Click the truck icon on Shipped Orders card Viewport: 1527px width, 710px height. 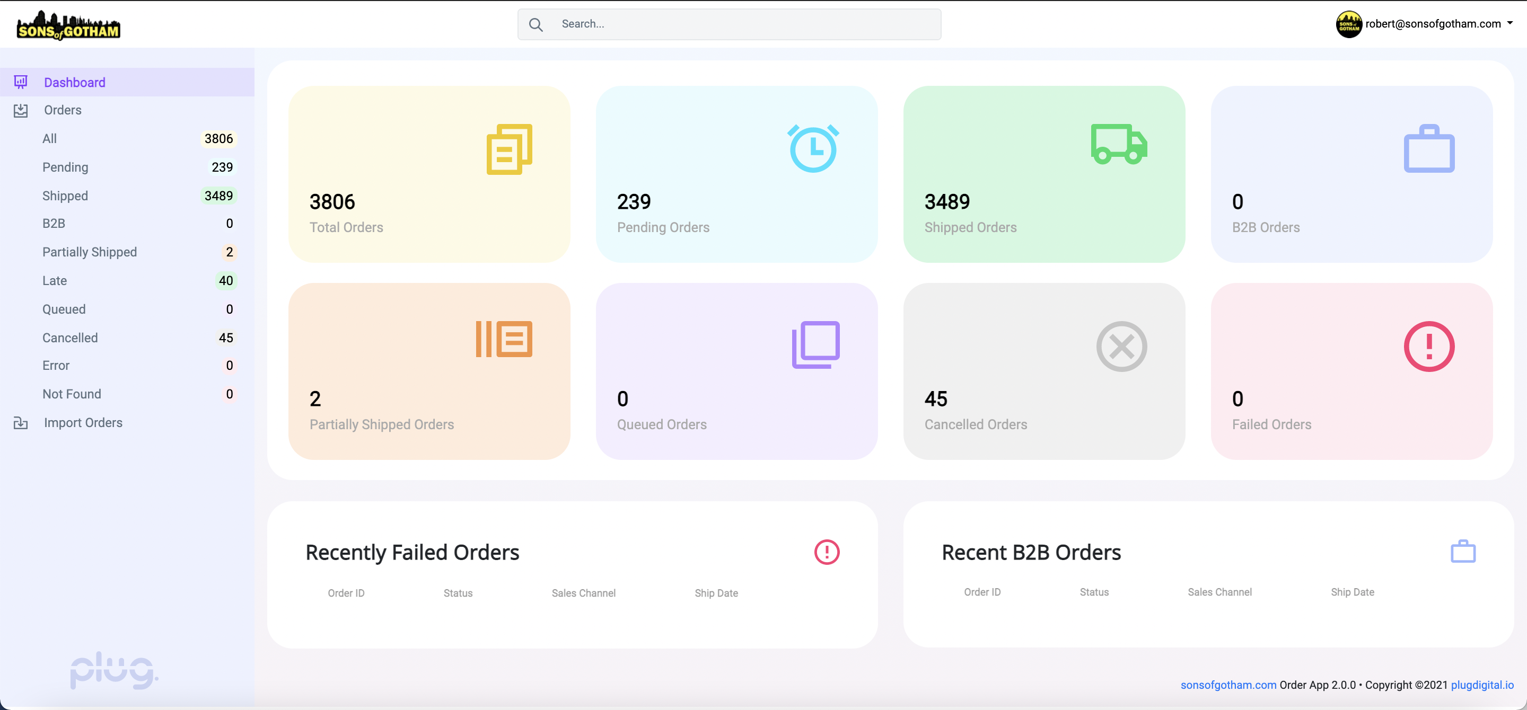coord(1117,145)
